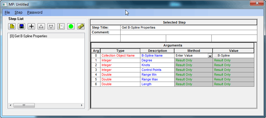Click the Step List scrollbar left arrow
The width and height of the screenshot is (266, 118).
click(x=10, y=105)
